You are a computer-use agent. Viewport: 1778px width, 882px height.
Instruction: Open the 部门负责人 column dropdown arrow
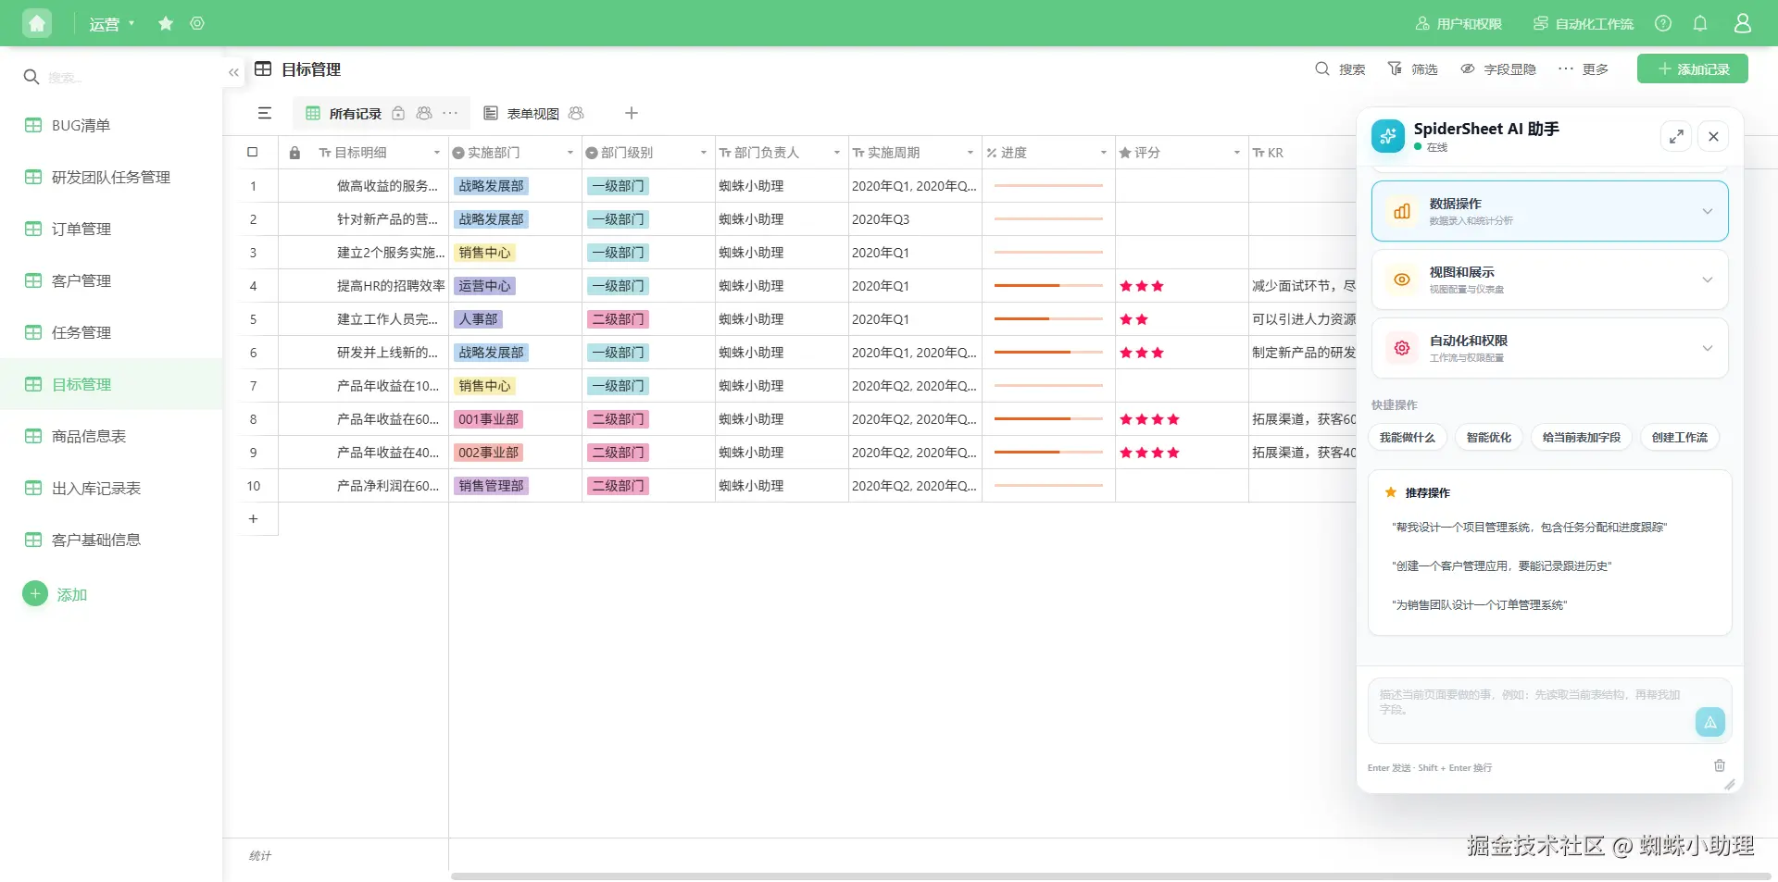(836, 153)
